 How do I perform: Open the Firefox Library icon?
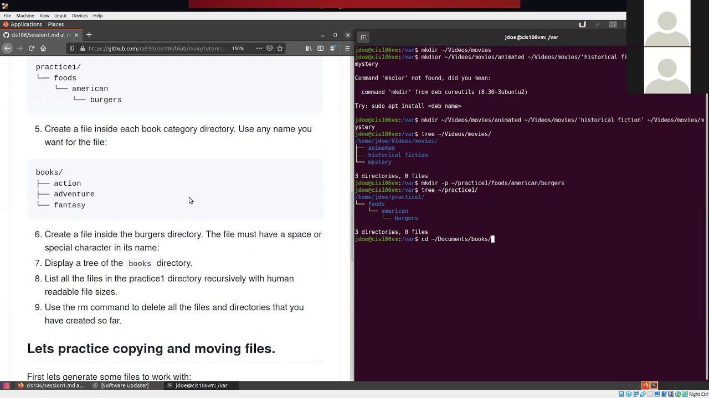pos(309,49)
